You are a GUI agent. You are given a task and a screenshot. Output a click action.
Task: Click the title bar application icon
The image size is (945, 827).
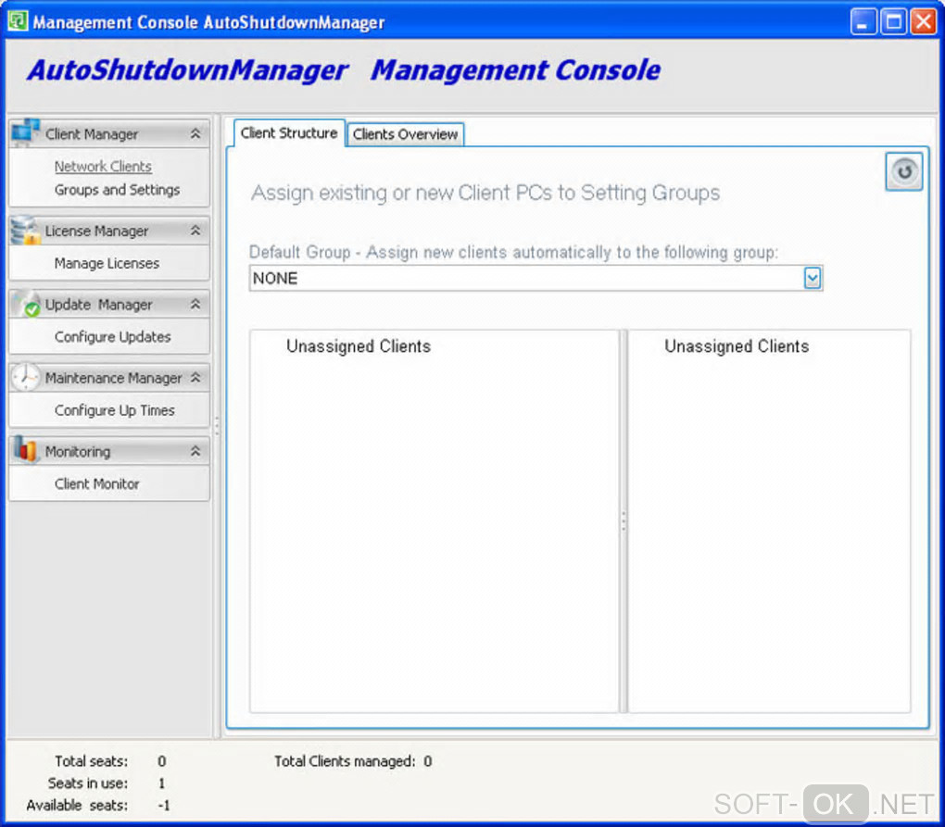(19, 20)
